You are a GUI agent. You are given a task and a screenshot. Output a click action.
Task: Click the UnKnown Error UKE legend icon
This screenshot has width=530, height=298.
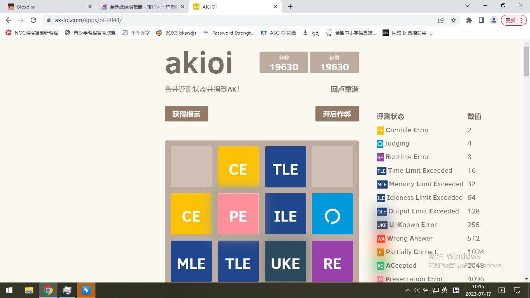382,225
